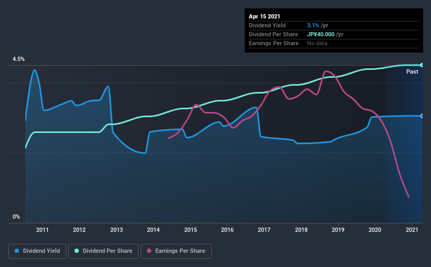The image size is (431, 267).
Task: Click the 2017 x-axis label
Action: point(264,230)
